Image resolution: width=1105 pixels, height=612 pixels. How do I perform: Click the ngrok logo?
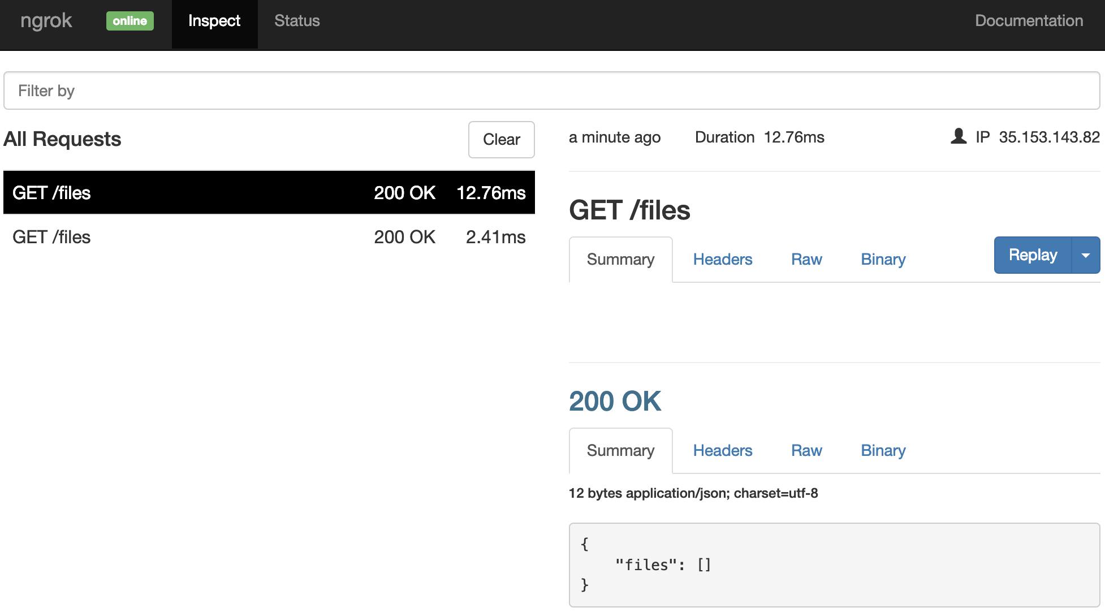pos(46,21)
